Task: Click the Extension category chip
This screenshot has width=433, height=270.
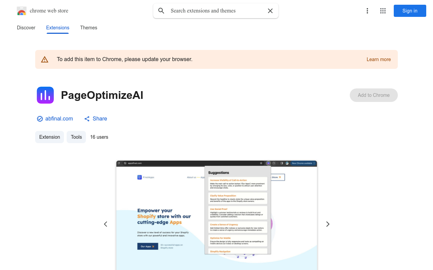Action: click(x=49, y=137)
